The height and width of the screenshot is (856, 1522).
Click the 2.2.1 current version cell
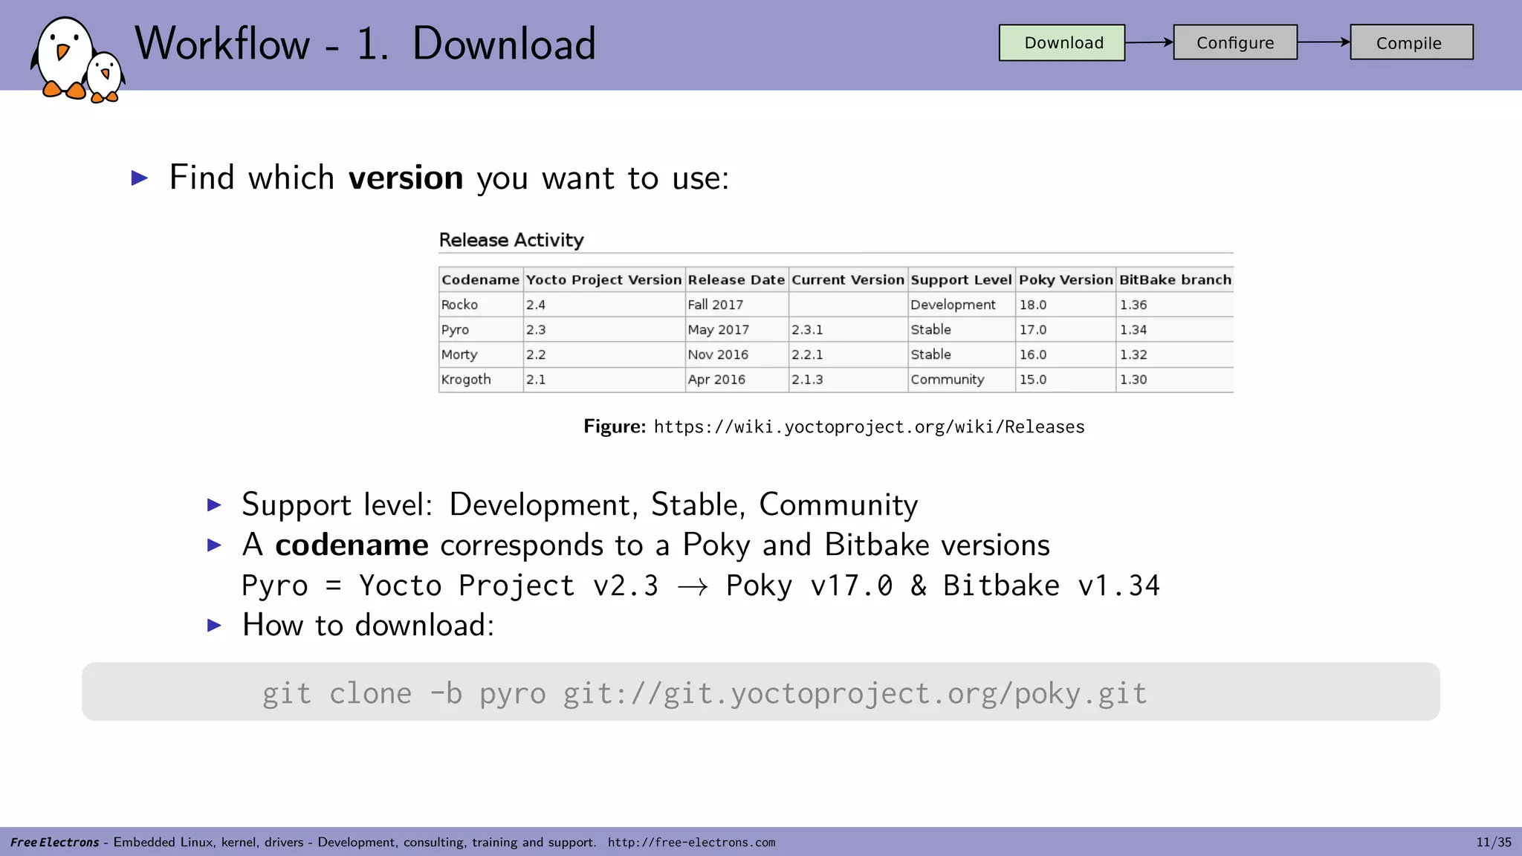pyautogui.click(x=848, y=354)
